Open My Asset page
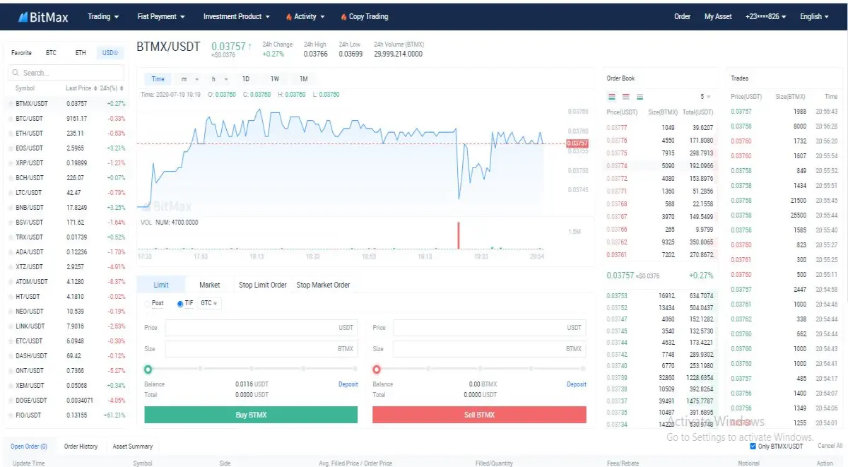Image resolution: width=848 pixels, height=467 pixels. pos(718,16)
